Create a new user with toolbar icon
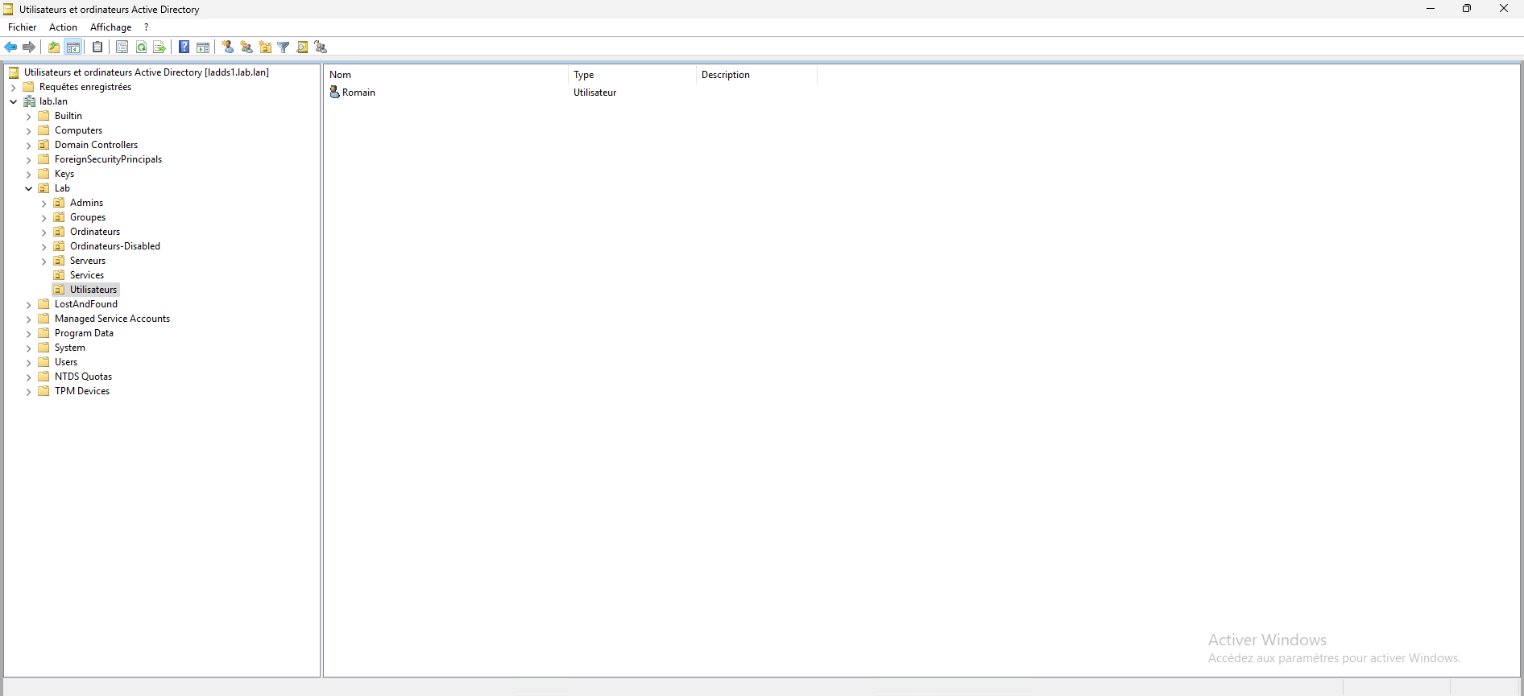Image resolution: width=1524 pixels, height=696 pixels. [x=228, y=47]
